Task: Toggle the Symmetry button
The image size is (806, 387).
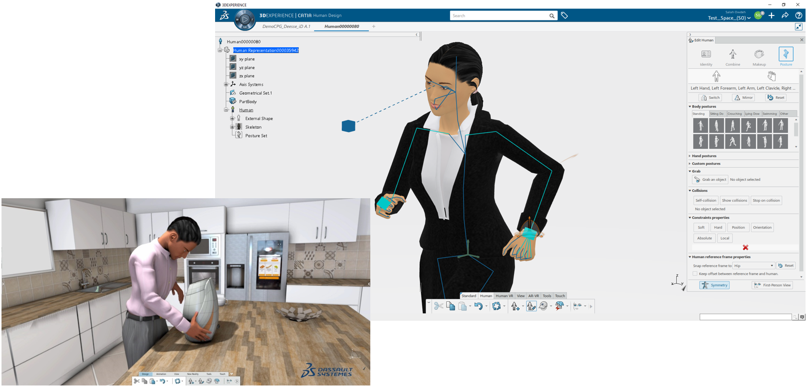Action: point(714,285)
